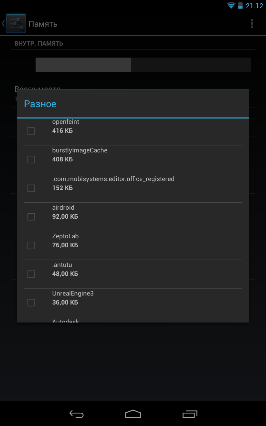Tap the clock showing 21:12
Image resolution: width=266 pixels, height=426 pixels.
(254, 6)
